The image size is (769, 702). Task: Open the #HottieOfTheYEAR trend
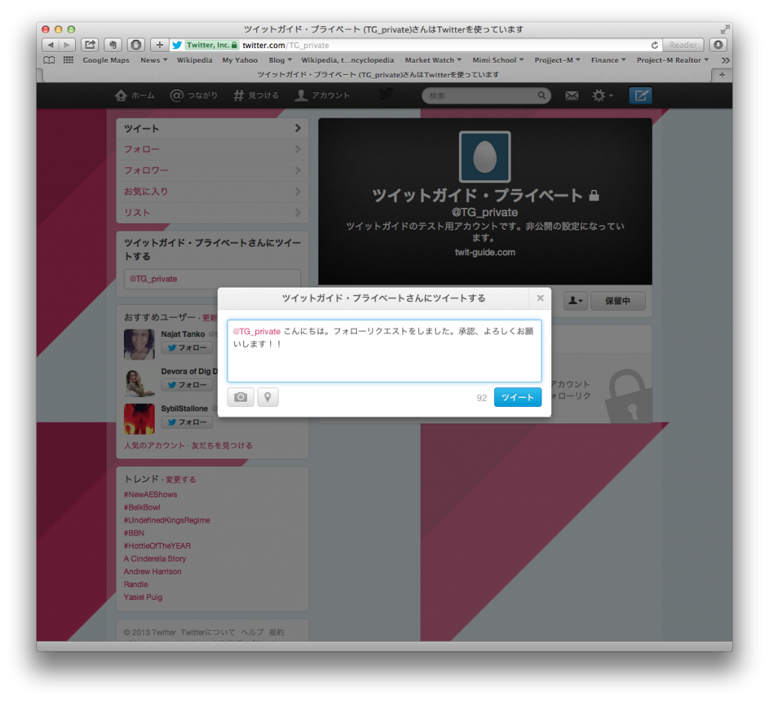click(x=158, y=546)
